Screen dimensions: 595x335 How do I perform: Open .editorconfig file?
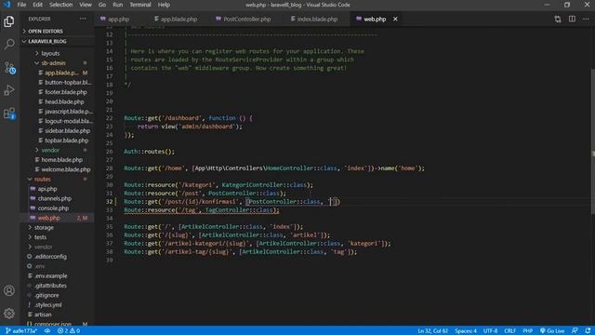(50, 257)
